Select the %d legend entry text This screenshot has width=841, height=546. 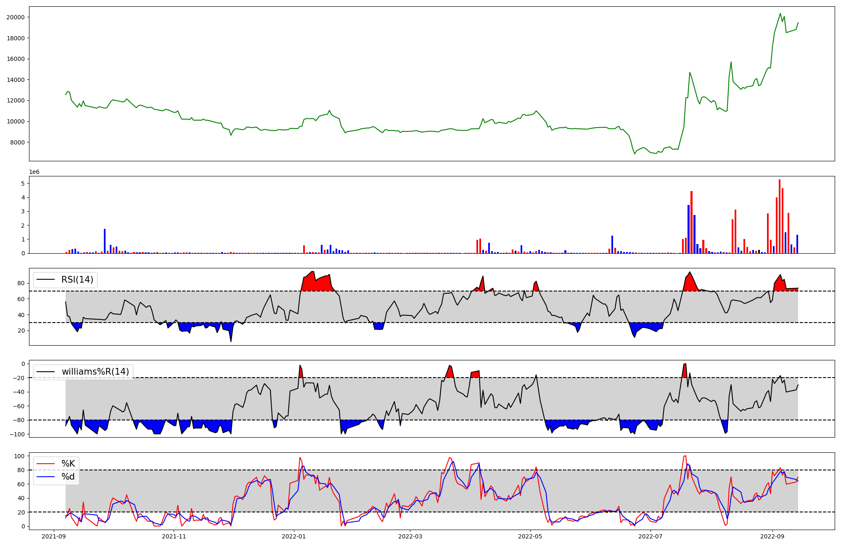click(68, 477)
